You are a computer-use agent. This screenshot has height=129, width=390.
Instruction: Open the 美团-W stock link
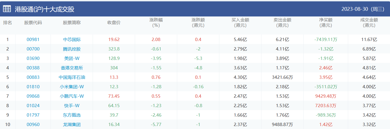(x=72, y=58)
